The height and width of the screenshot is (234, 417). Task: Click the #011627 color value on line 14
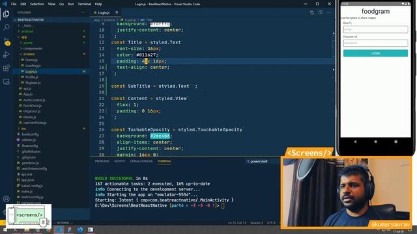pyautogui.click(x=146, y=55)
